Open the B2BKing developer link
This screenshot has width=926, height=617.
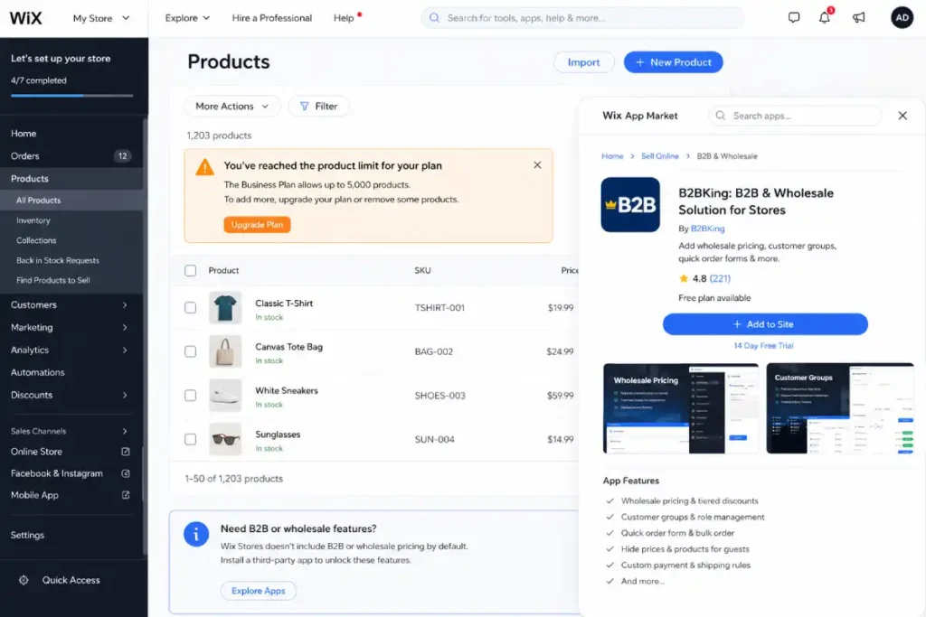[707, 229]
